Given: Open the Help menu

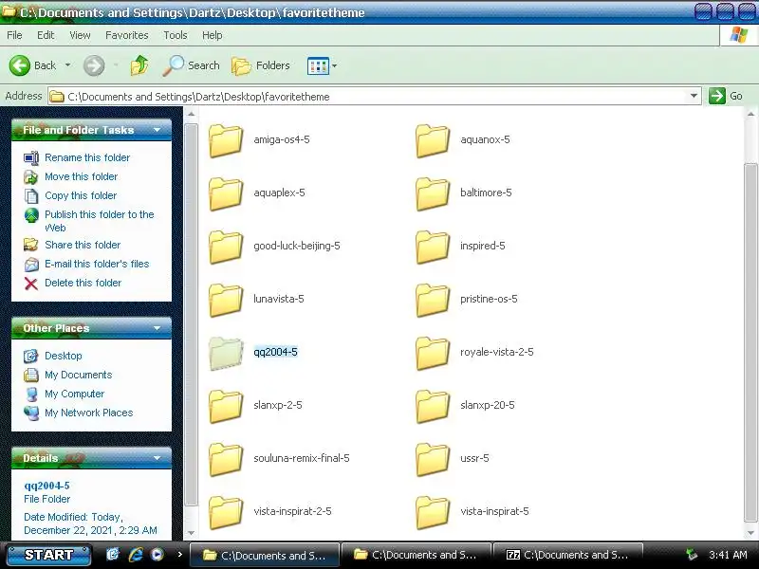Looking at the screenshot, I should point(212,35).
